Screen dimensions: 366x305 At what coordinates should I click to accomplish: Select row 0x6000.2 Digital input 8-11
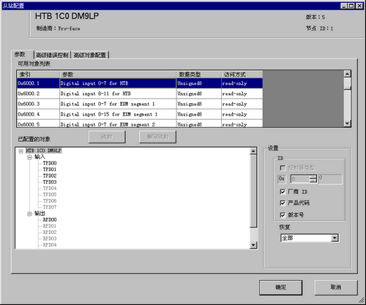pyautogui.click(x=140, y=94)
